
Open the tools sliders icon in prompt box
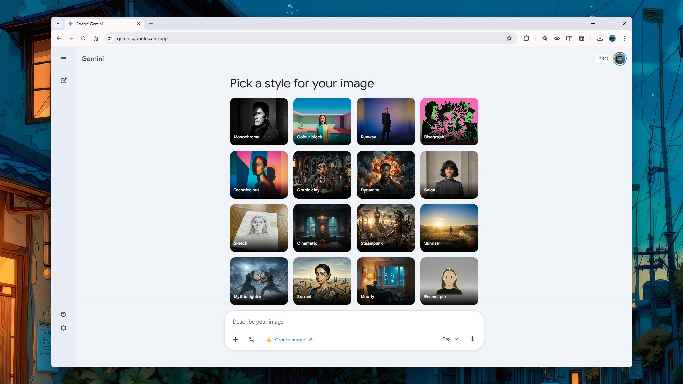point(252,339)
